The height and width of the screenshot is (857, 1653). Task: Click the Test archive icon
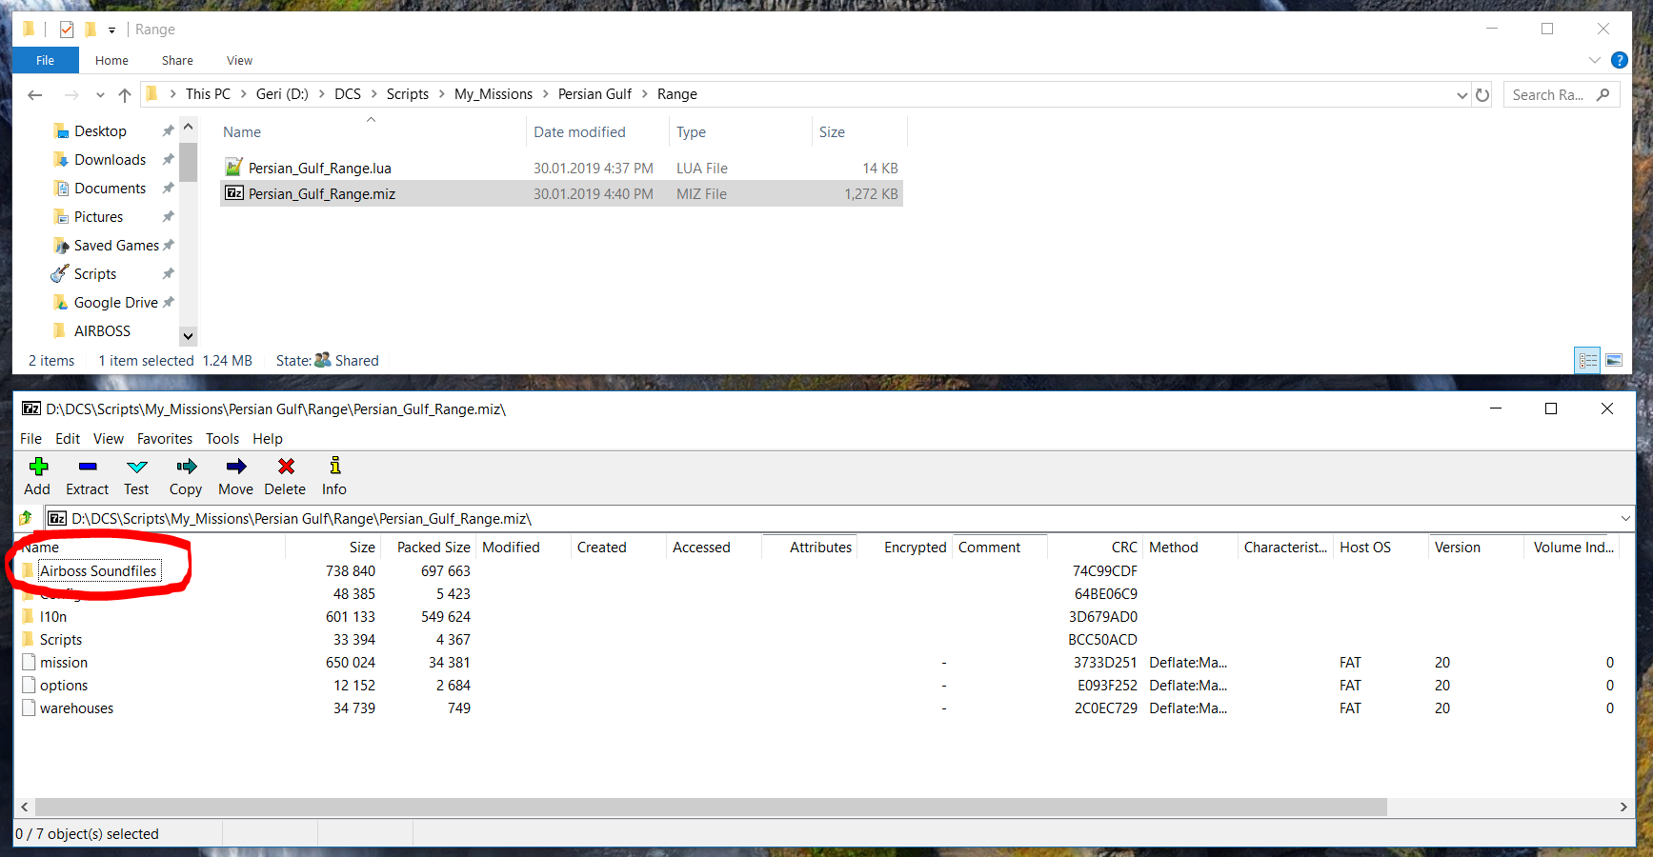coord(137,467)
